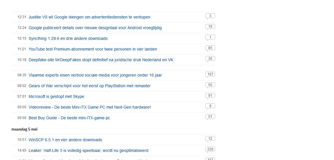Open the 236-comment bubble for Half-Life 3
Image resolution: width=334 pixels, height=160 pixels.
pos(210,150)
